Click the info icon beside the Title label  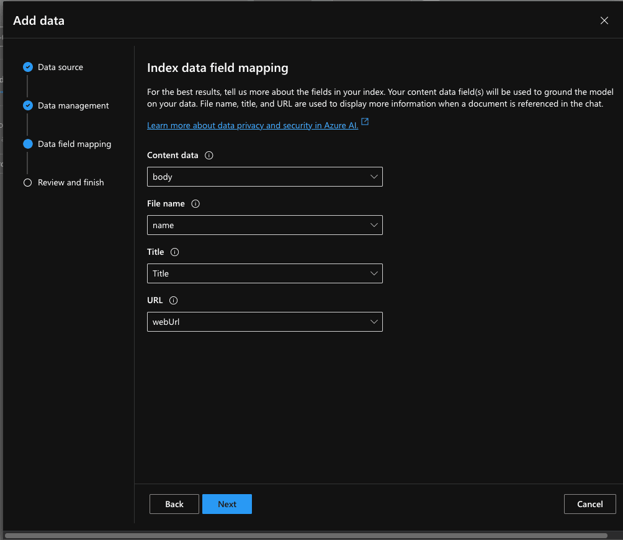[174, 252]
